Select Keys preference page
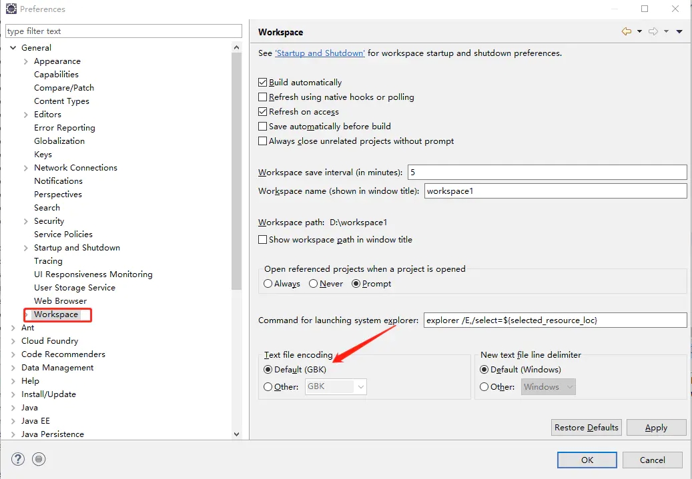Screen dimensions: 692x479 43,155
